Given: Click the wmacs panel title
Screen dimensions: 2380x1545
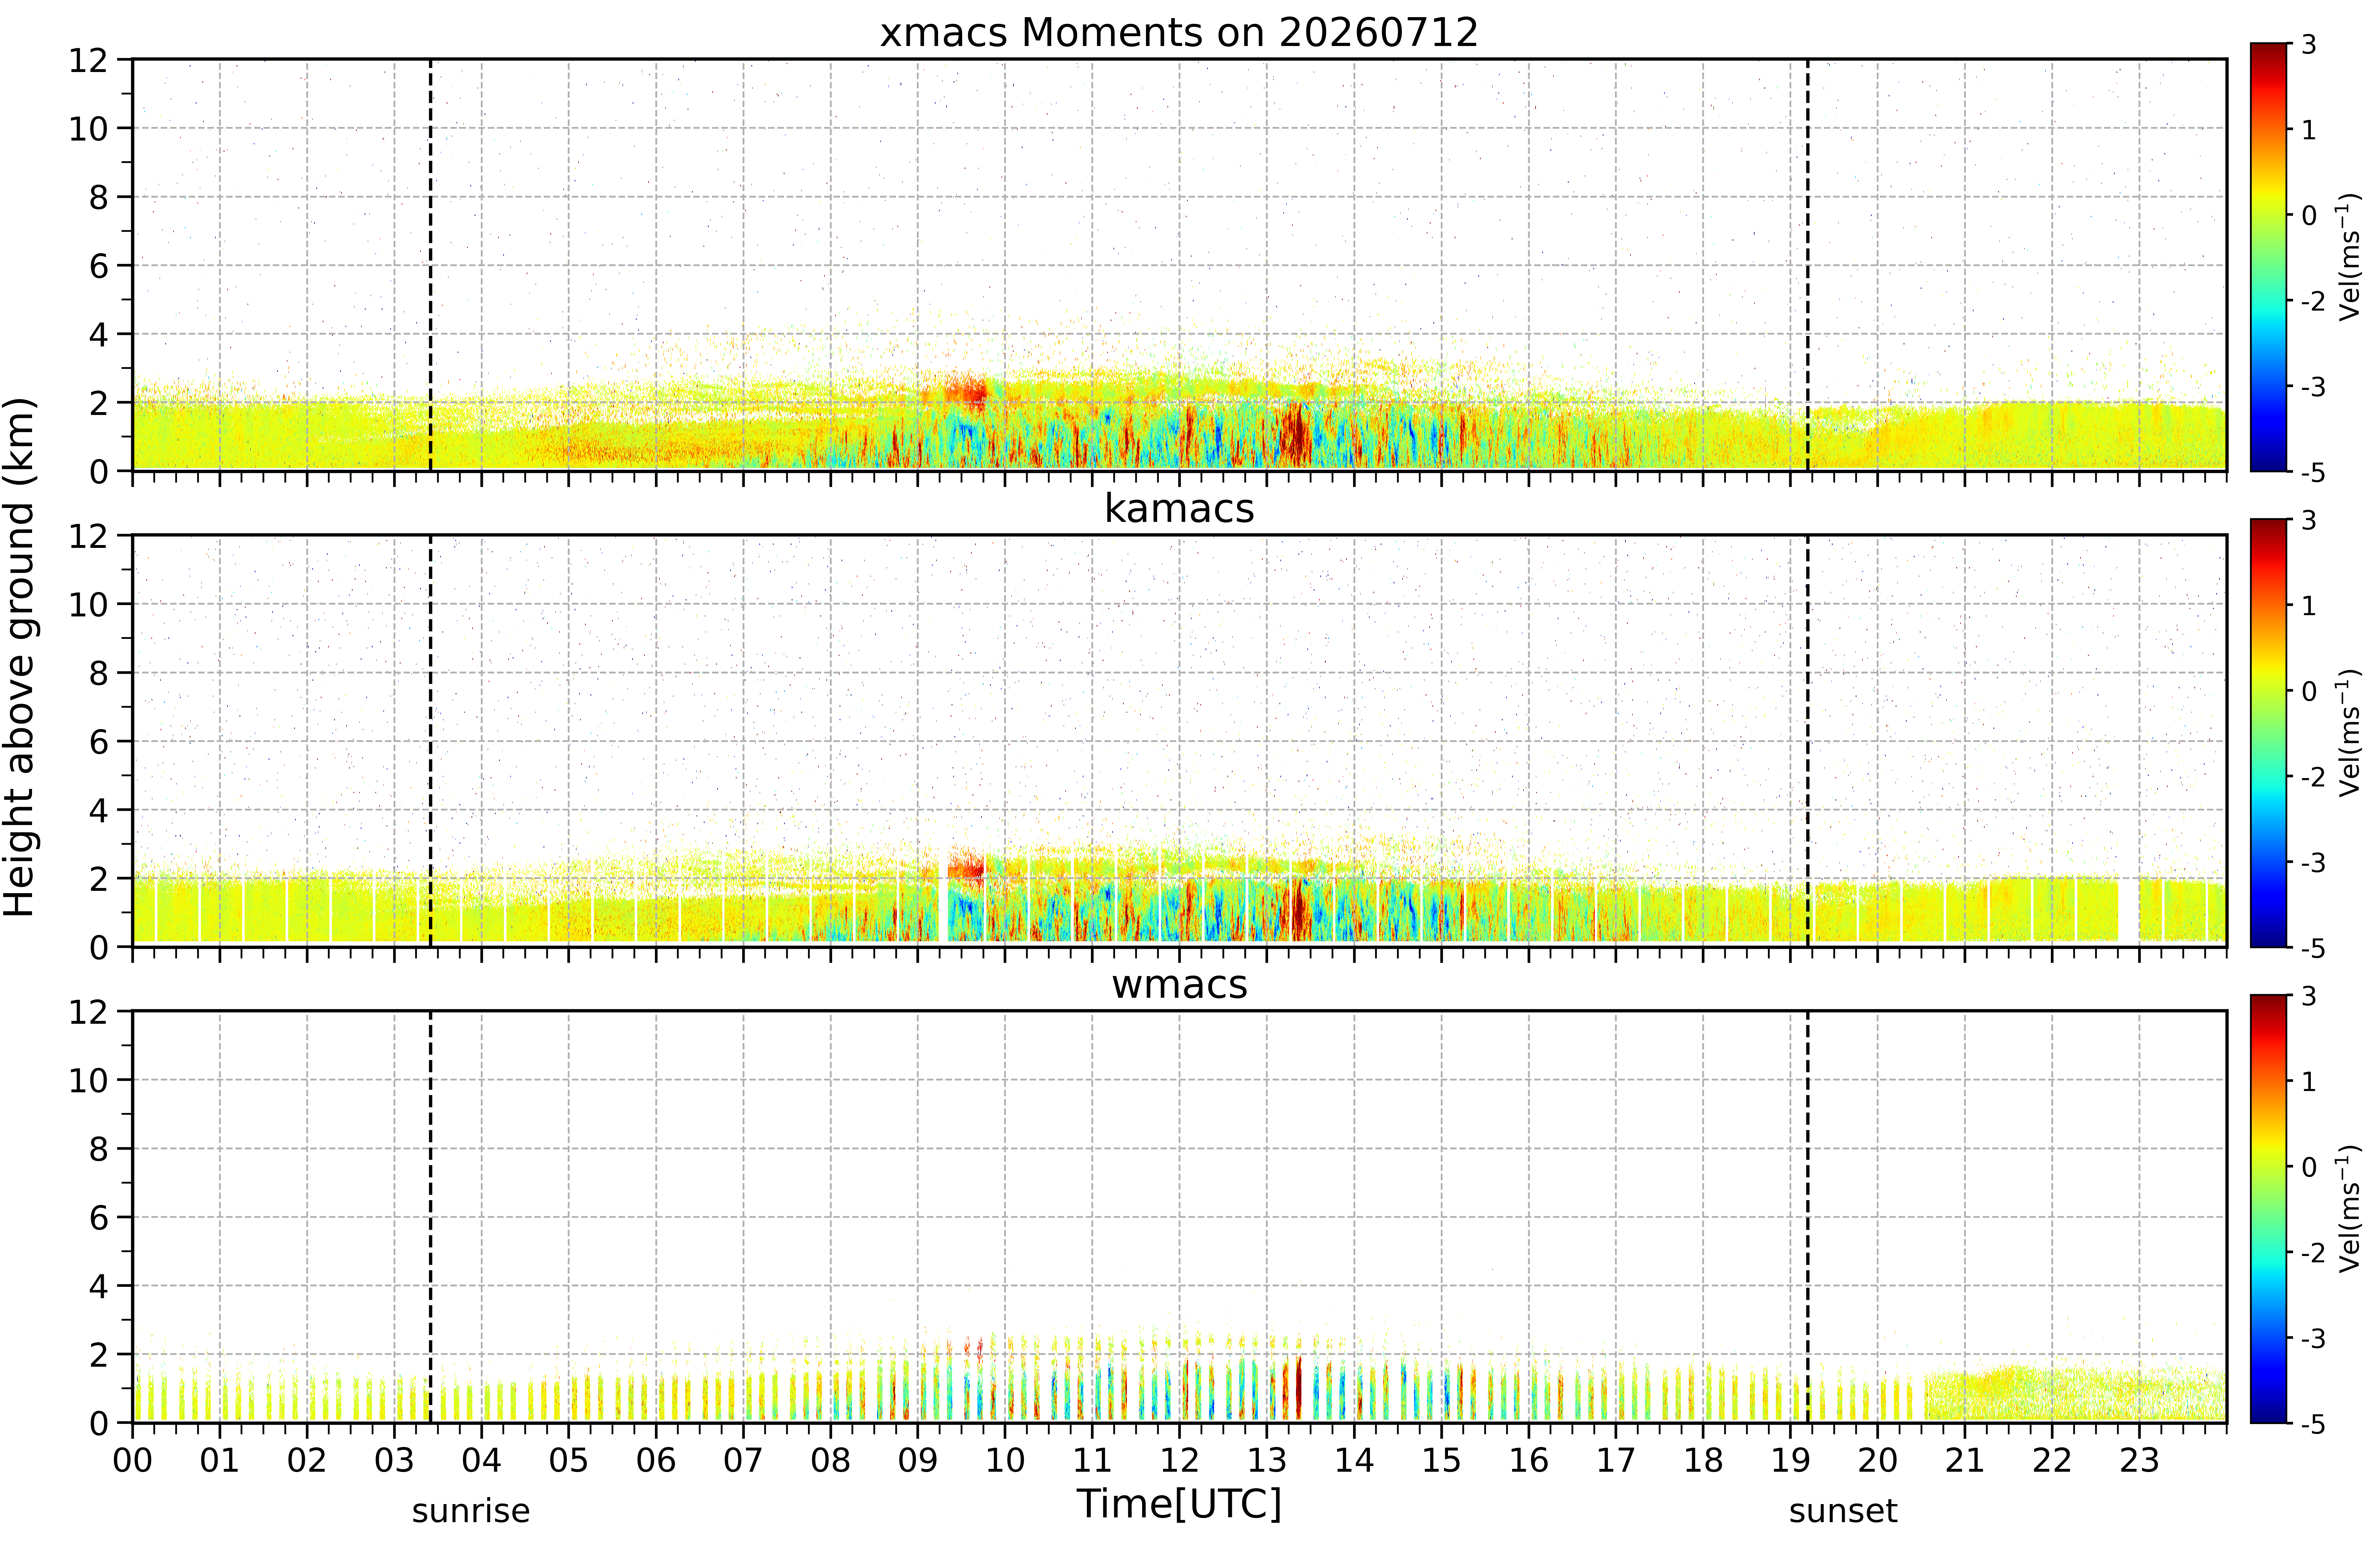Looking at the screenshot, I should 1179,985.
